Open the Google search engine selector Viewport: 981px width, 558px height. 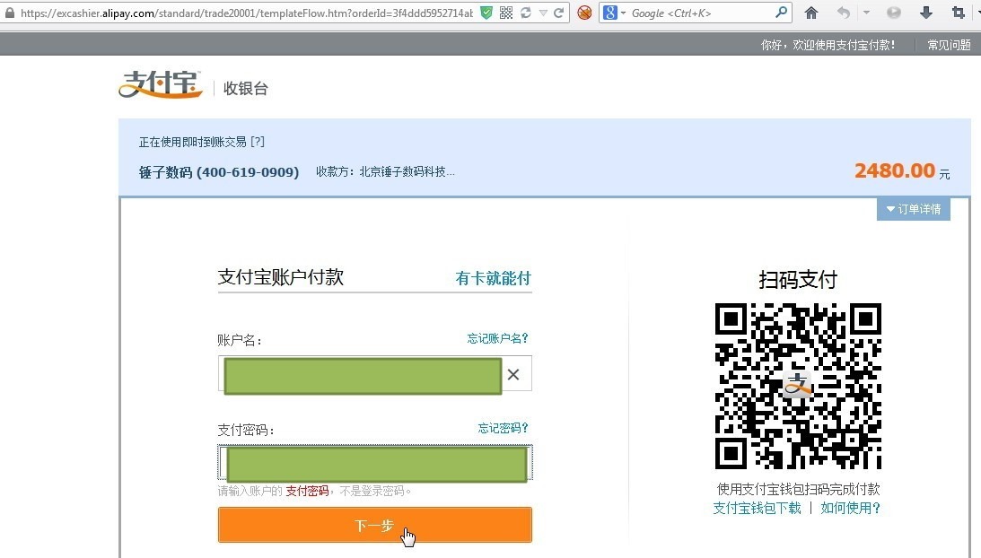coord(615,13)
